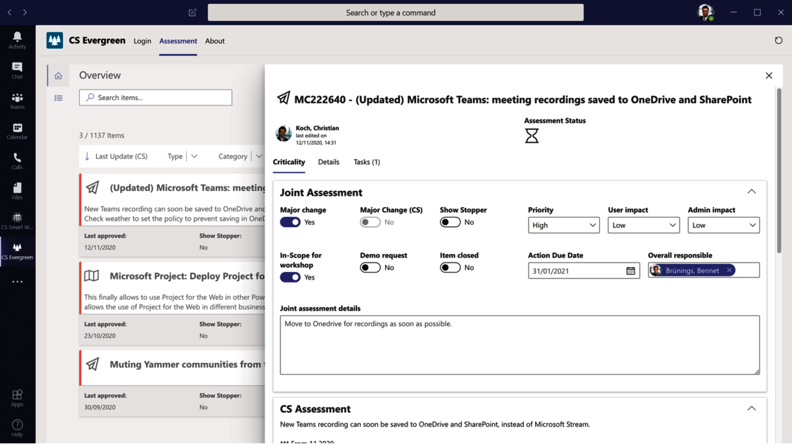The width and height of the screenshot is (792, 446).
Task: Open the Apps store icon
Action: (18, 398)
